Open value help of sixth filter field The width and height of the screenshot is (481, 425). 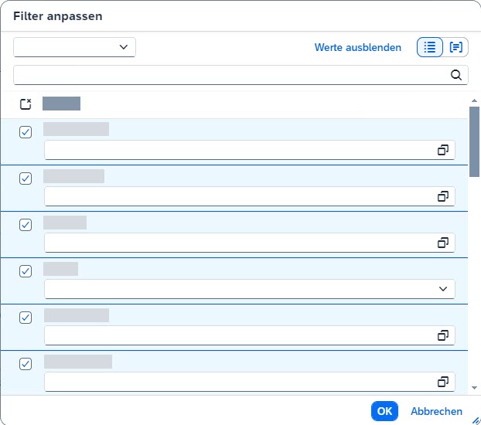[x=443, y=382]
